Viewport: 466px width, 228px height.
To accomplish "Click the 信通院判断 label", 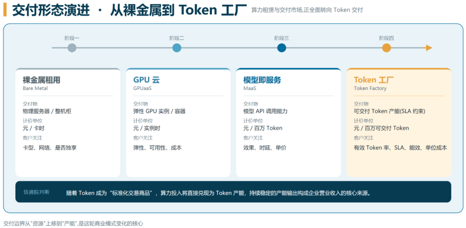I will coord(37,192).
